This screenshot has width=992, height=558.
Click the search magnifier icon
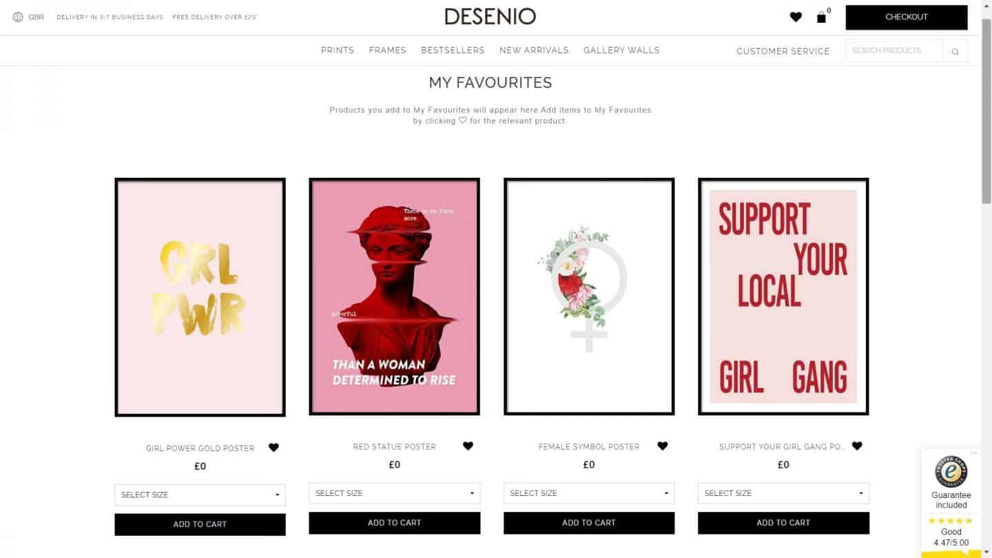(955, 51)
